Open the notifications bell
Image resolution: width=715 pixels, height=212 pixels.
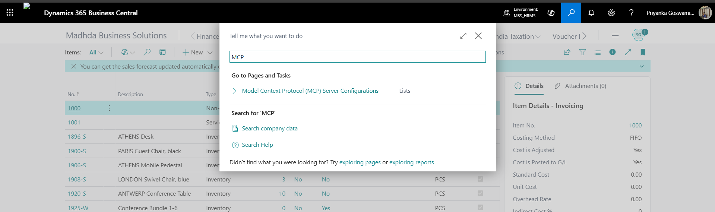tap(591, 13)
